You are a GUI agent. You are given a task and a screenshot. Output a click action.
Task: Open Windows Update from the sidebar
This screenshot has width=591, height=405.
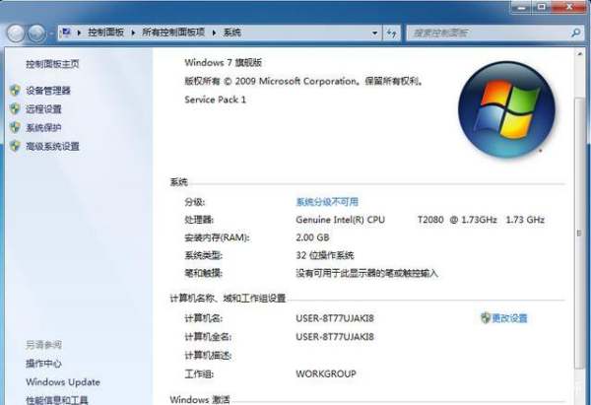(63, 382)
